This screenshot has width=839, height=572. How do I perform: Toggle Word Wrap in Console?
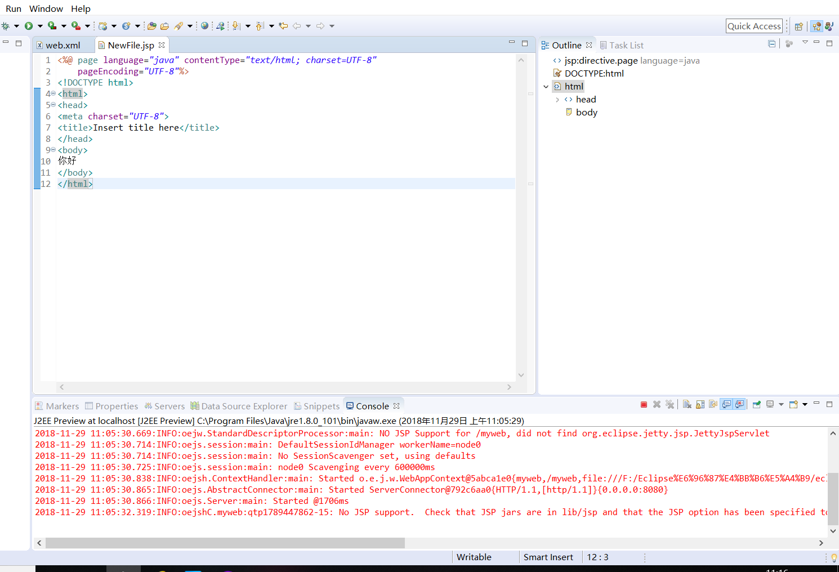[713, 404]
